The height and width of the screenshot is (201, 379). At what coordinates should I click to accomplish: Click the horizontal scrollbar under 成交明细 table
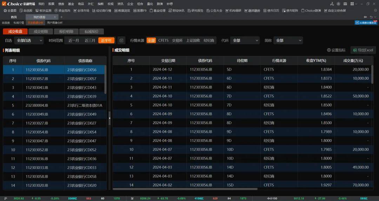(x=185, y=189)
